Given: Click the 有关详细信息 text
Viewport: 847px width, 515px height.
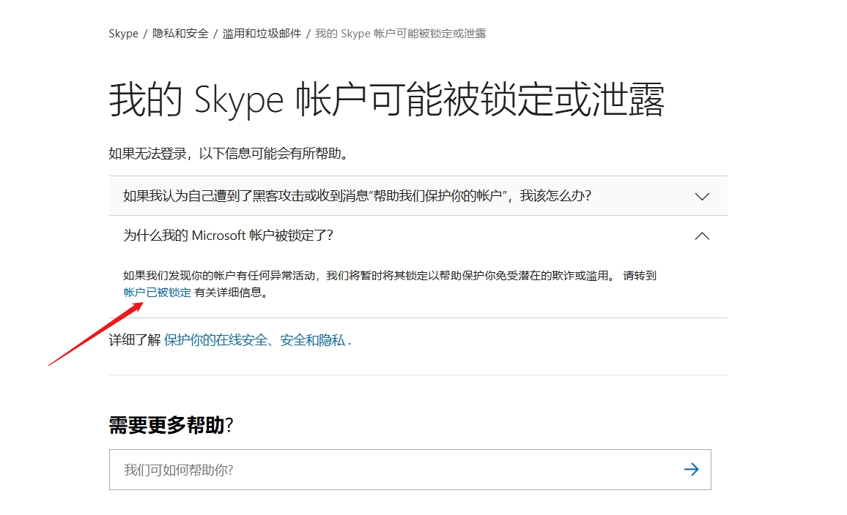Looking at the screenshot, I should 231,293.
